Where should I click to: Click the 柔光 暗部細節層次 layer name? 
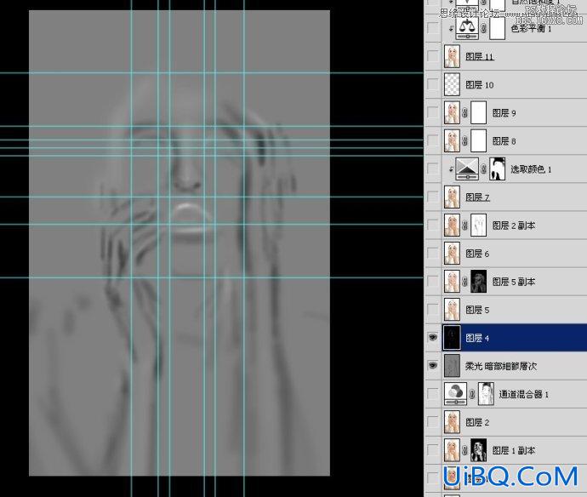[501, 366]
